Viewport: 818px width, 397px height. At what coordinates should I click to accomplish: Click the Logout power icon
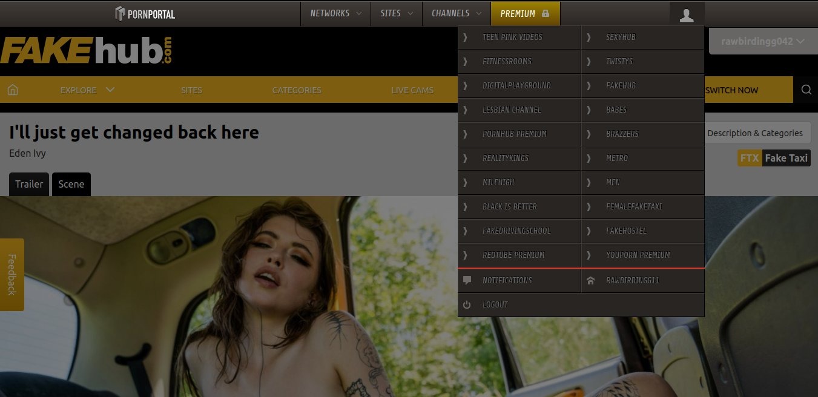[x=467, y=304]
